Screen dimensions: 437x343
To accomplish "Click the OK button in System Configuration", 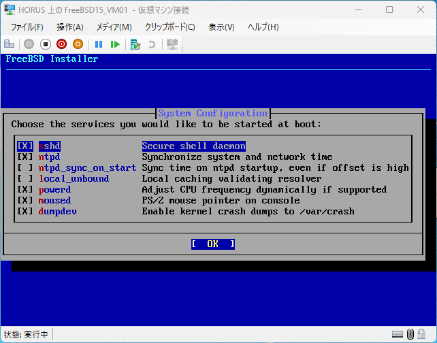I will click(213, 244).
